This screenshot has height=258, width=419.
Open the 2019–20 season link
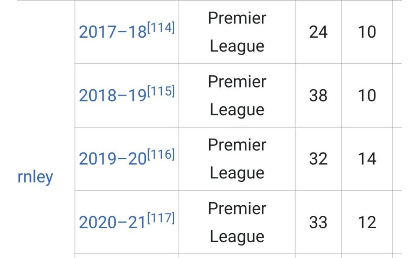pyautogui.click(x=112, y=160)
